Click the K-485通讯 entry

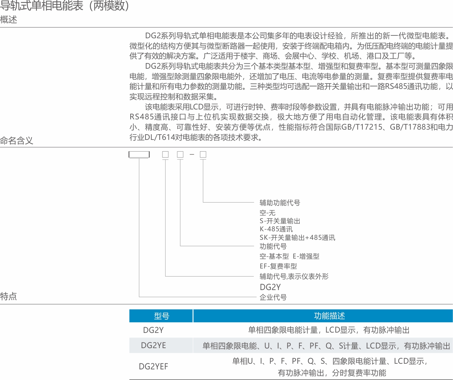pos(276,229)
